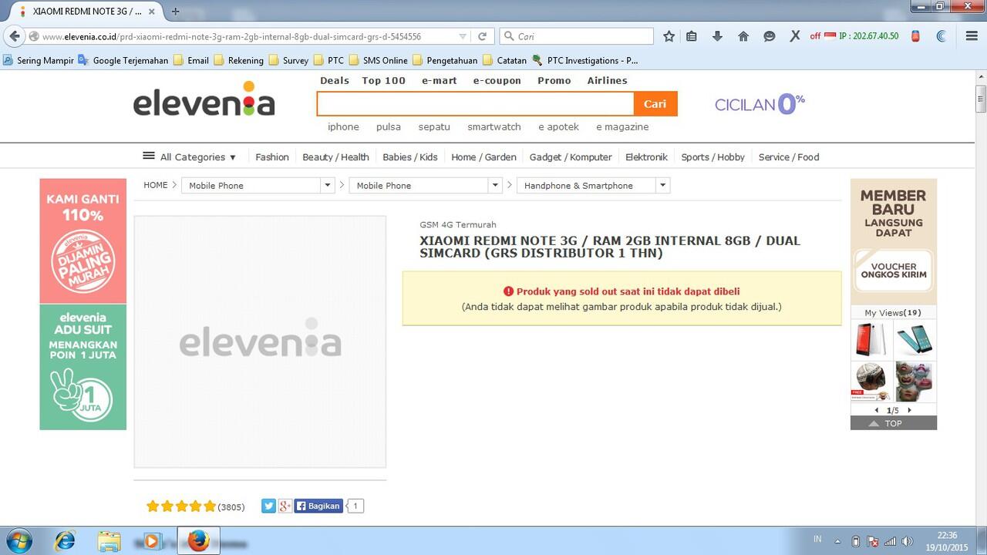Expand second Mobile Phone breadcrumb dropdown
Viewport: 987px width, 555px height.
click(x=495, y=185)
